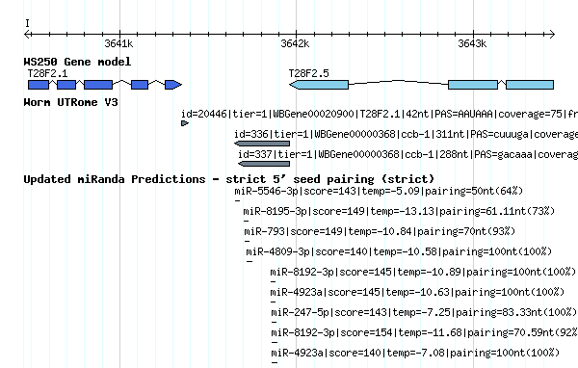
Task: Select the miR-793 score=149 prediction
Action: click(380, 231)
